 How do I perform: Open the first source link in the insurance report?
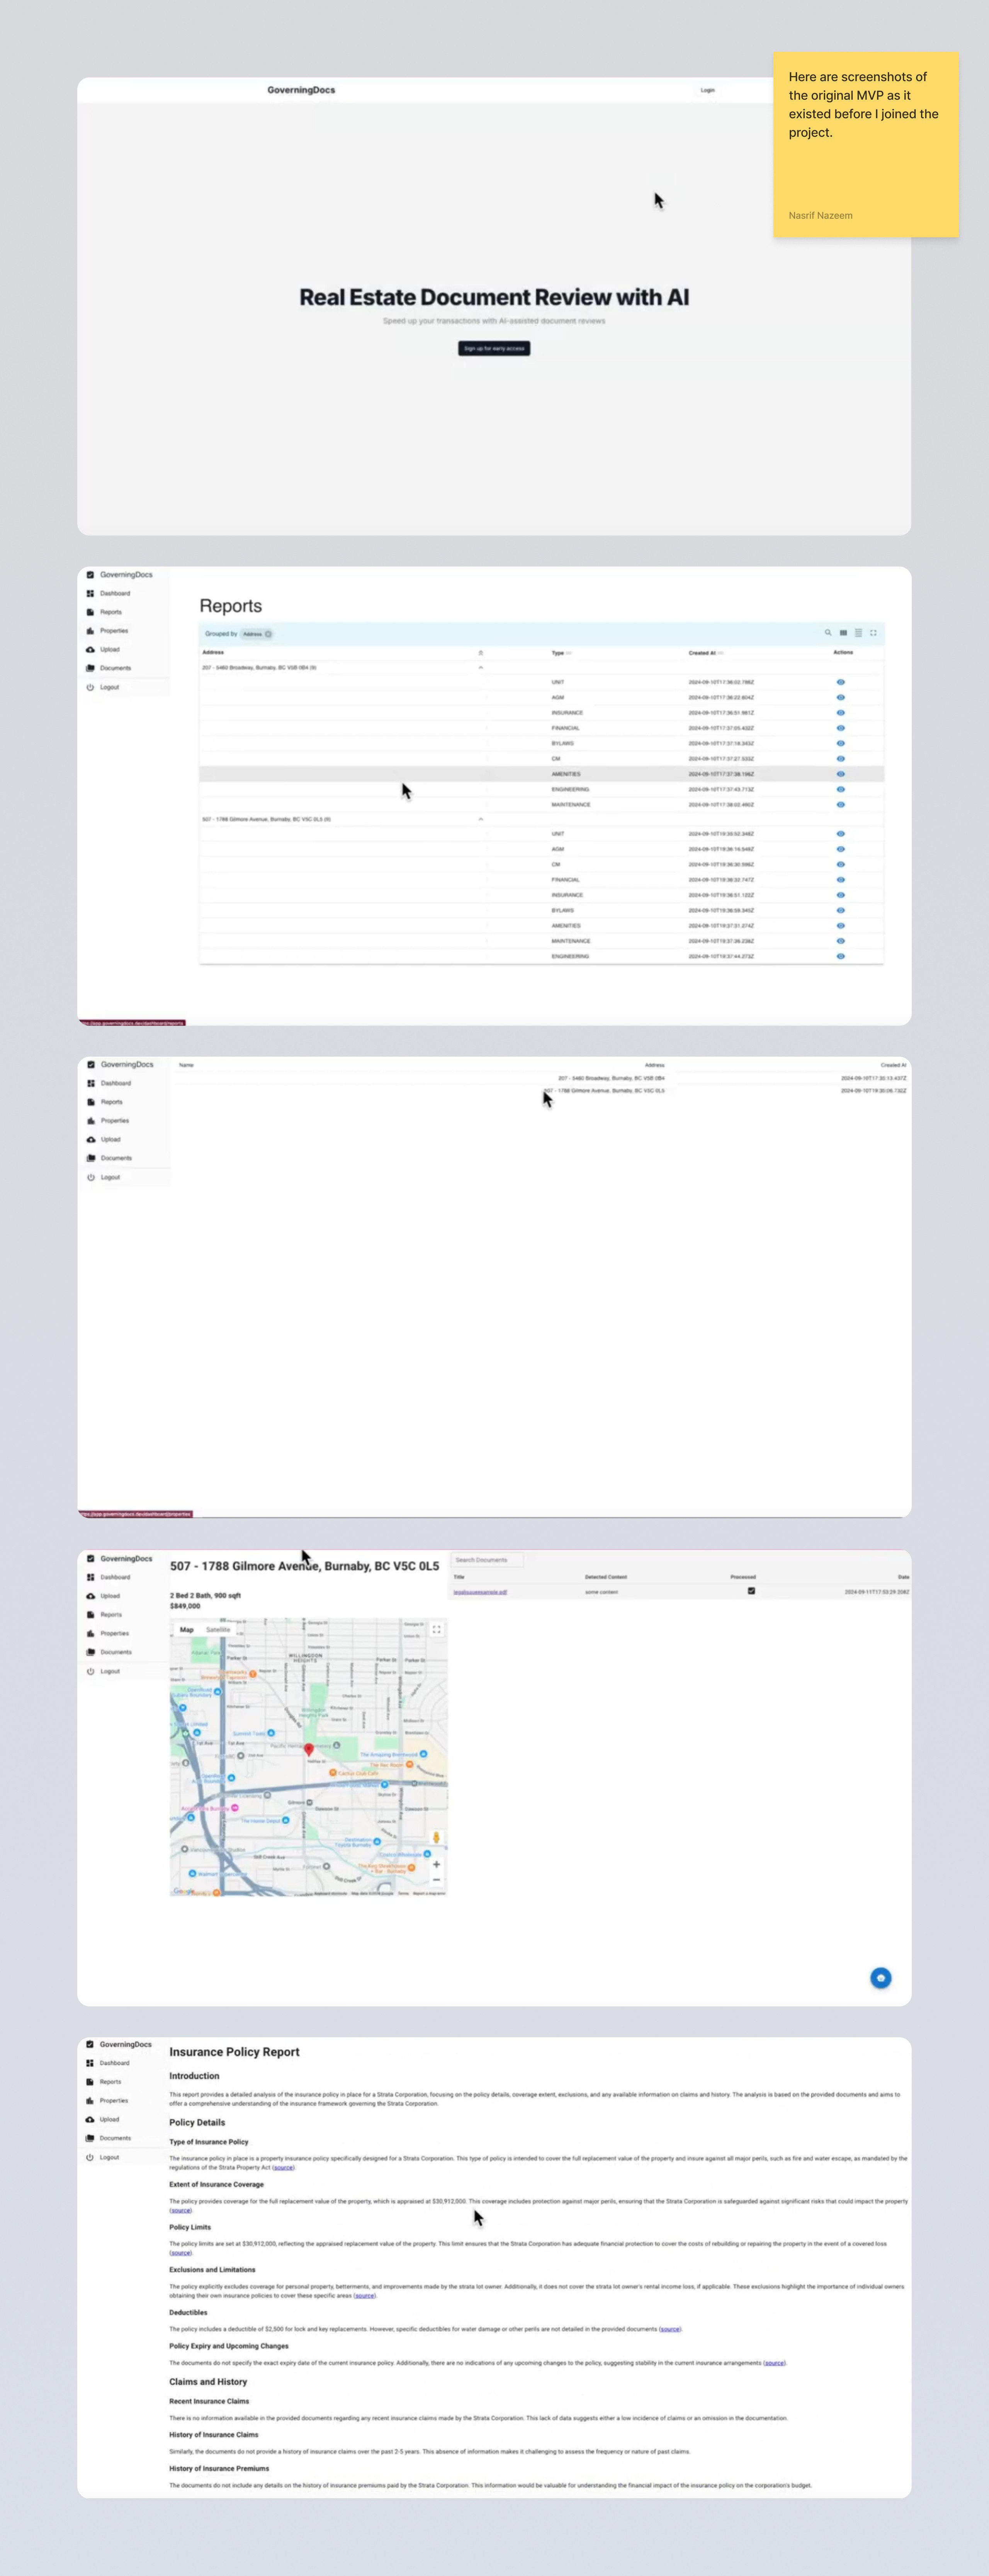(284, 2167)
